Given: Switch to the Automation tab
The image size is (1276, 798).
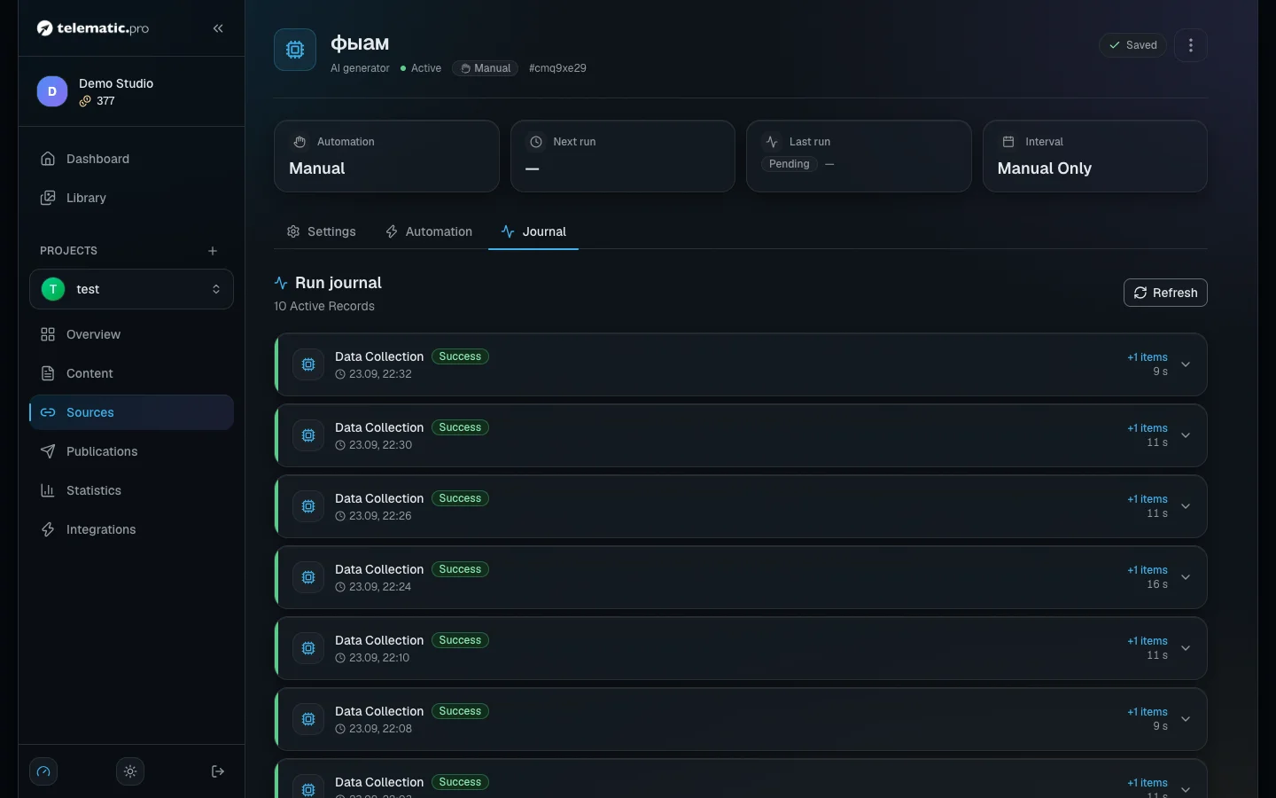Looking at the screenshot, I should (429, 231).
